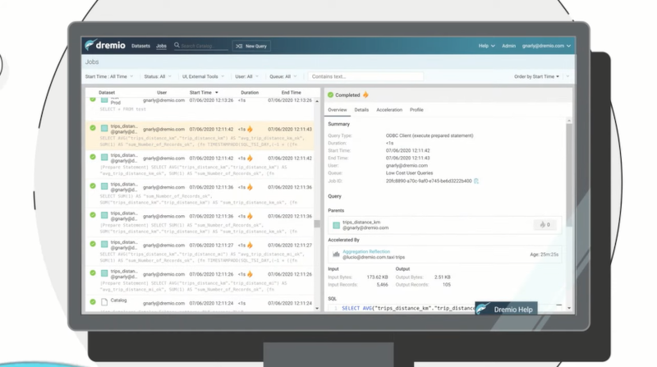Minimize the Dremio Help widget
Image resolution: width=657 pixels, height=367 pixels.
point(559,305)
